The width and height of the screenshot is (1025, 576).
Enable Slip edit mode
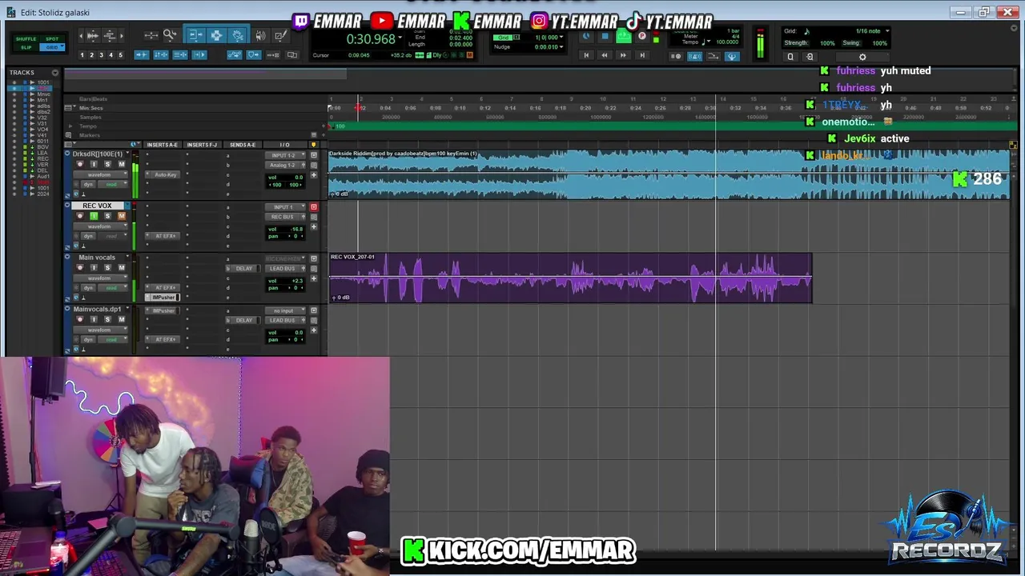point(26,47)
